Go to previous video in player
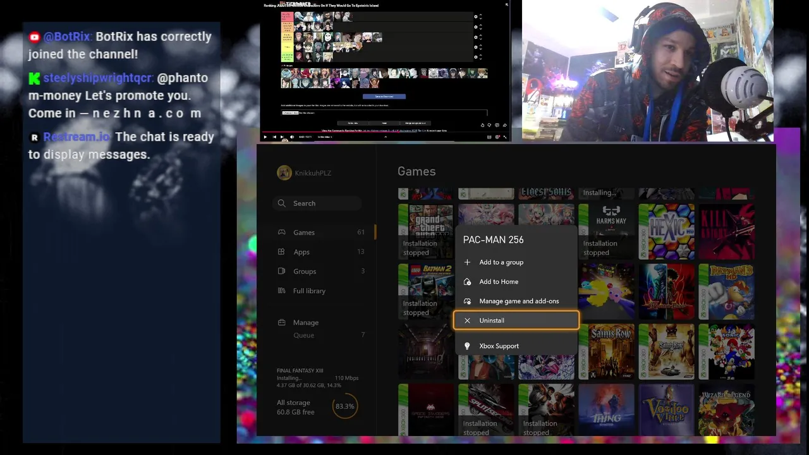Image resolution: width=809 pixels, height=455 pixels. 274,137
